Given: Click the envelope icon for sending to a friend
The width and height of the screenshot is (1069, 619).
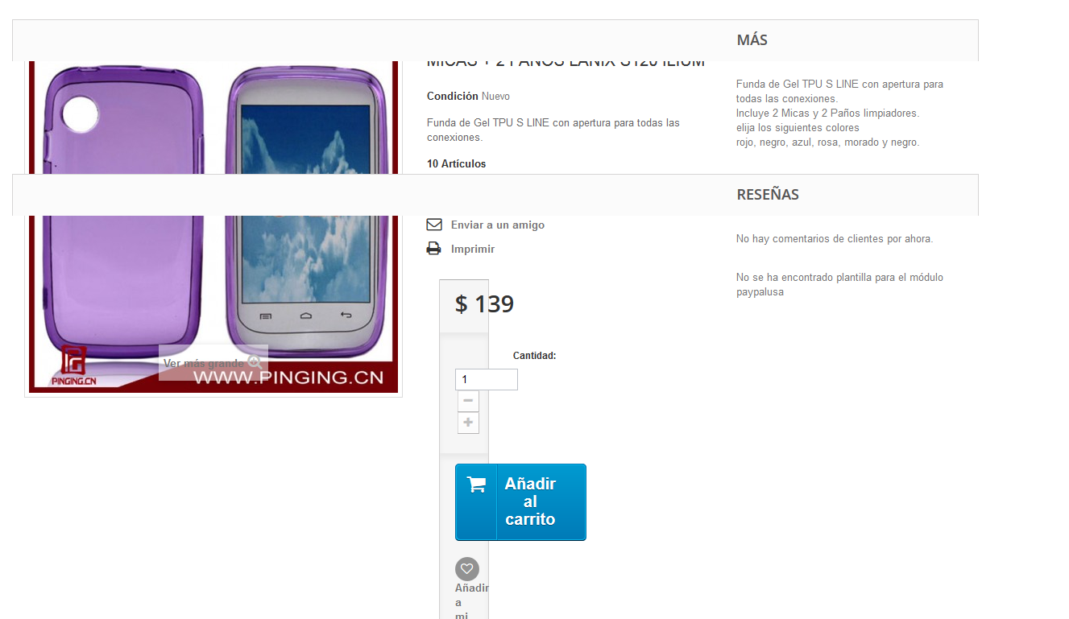Looking at the screenshot, I should pyautogui.click(x=434, y=225).
